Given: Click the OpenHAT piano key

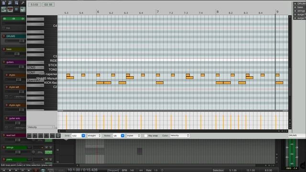Looking at the screenshot, I should point(35,80).
